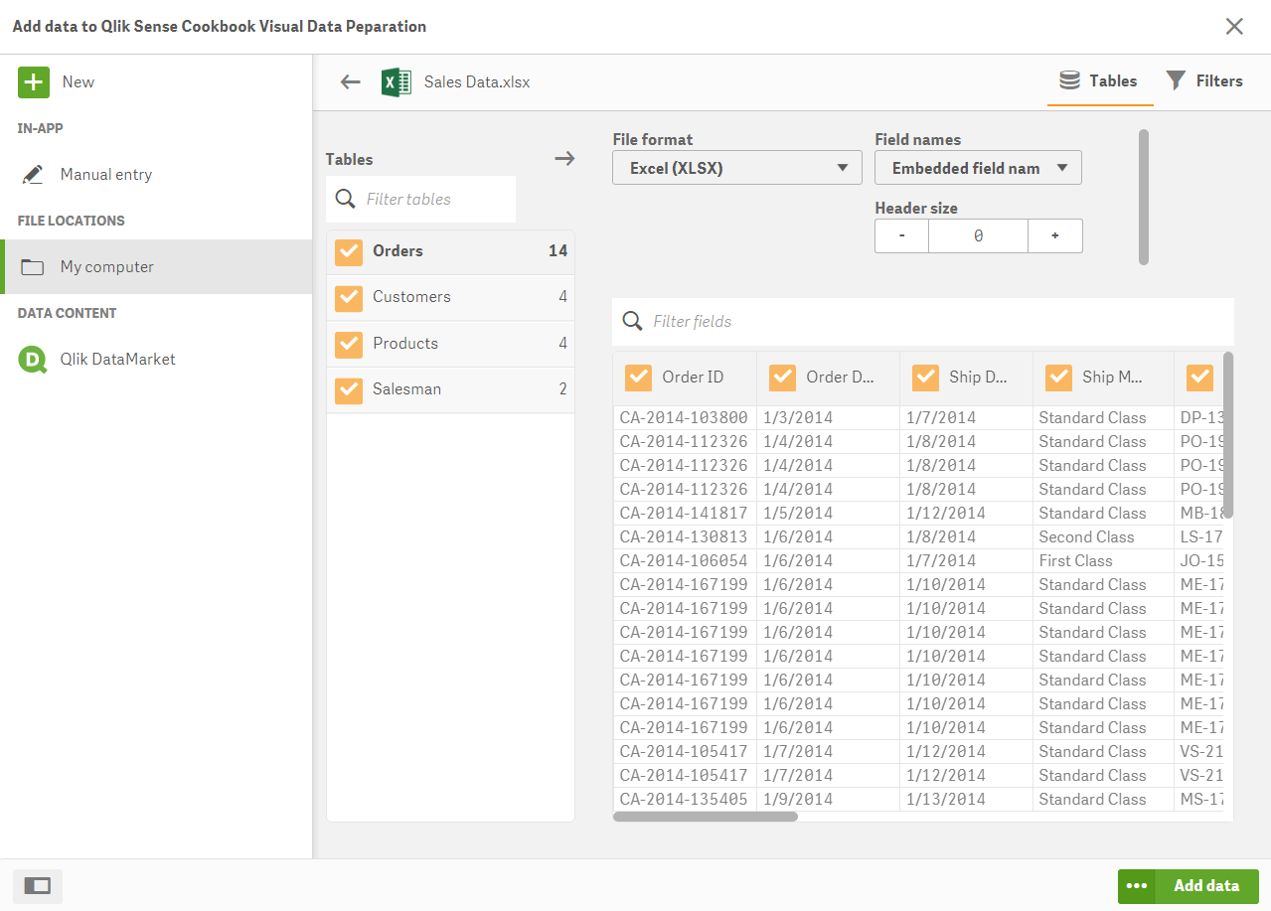The image size is (1271, 911).
Task: Click the Ship M... column header
Action: [x=1103, y=378]
